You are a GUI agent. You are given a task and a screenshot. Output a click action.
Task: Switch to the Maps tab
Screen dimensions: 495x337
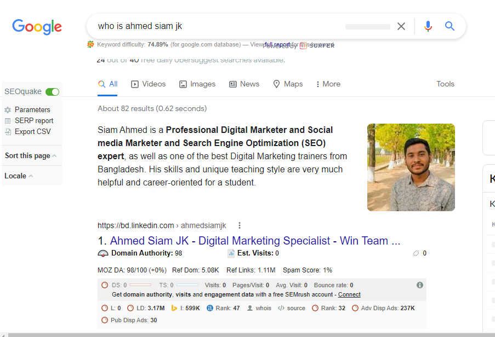[288, 84]
